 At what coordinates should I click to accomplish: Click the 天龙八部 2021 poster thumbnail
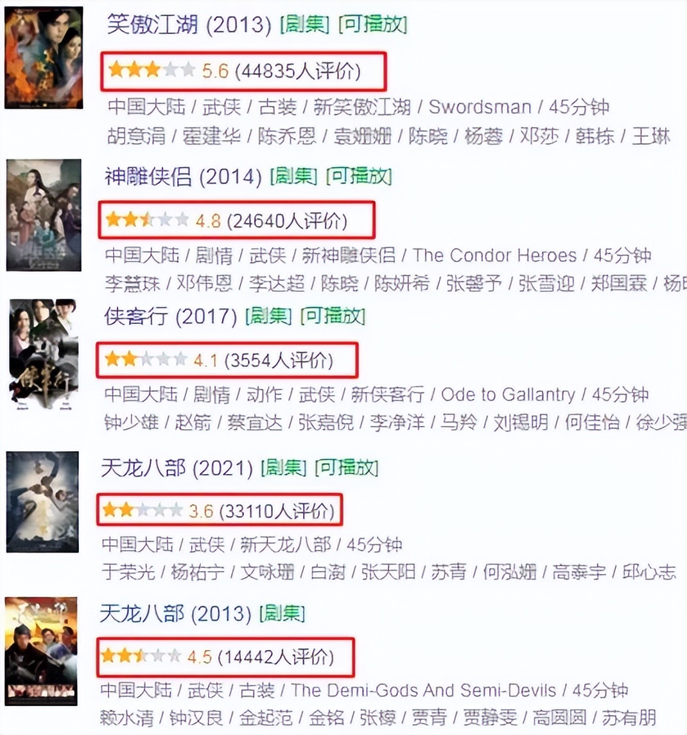[x=42, y=502]
